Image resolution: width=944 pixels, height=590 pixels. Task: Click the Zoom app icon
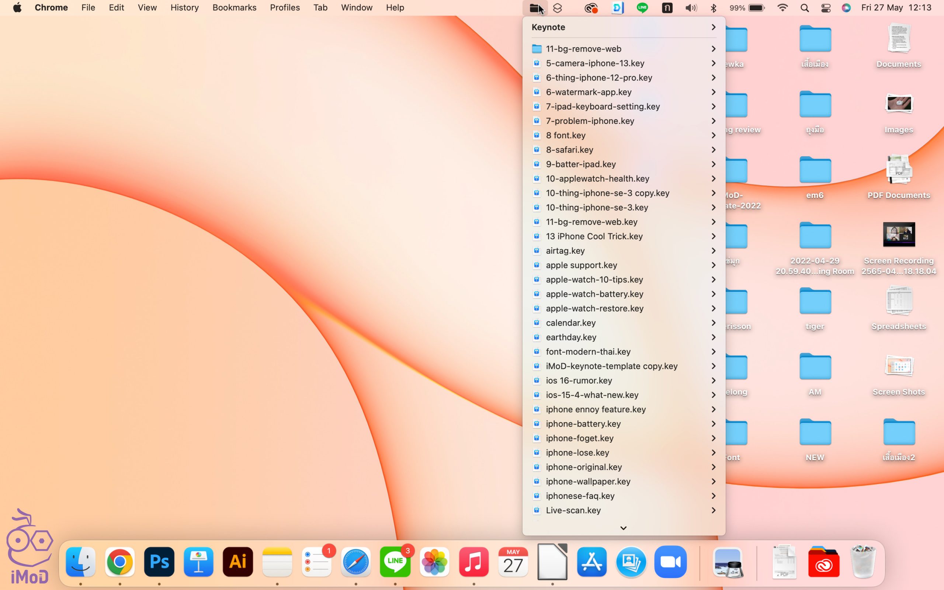click(670, 562)
